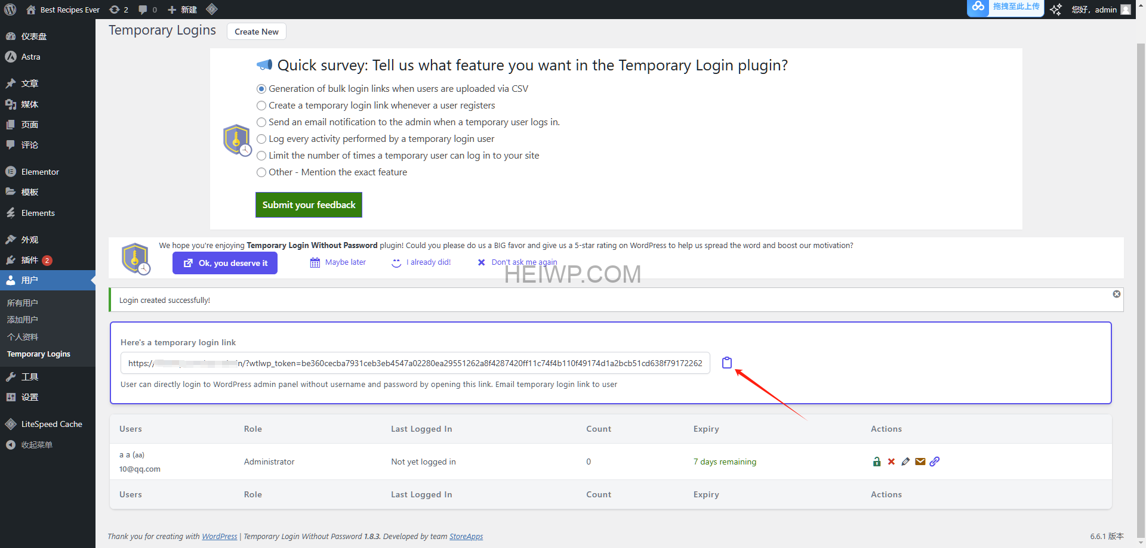The image size is (1146, 548).
Task: Click the temporary login link field
Action: pos(415,363)
